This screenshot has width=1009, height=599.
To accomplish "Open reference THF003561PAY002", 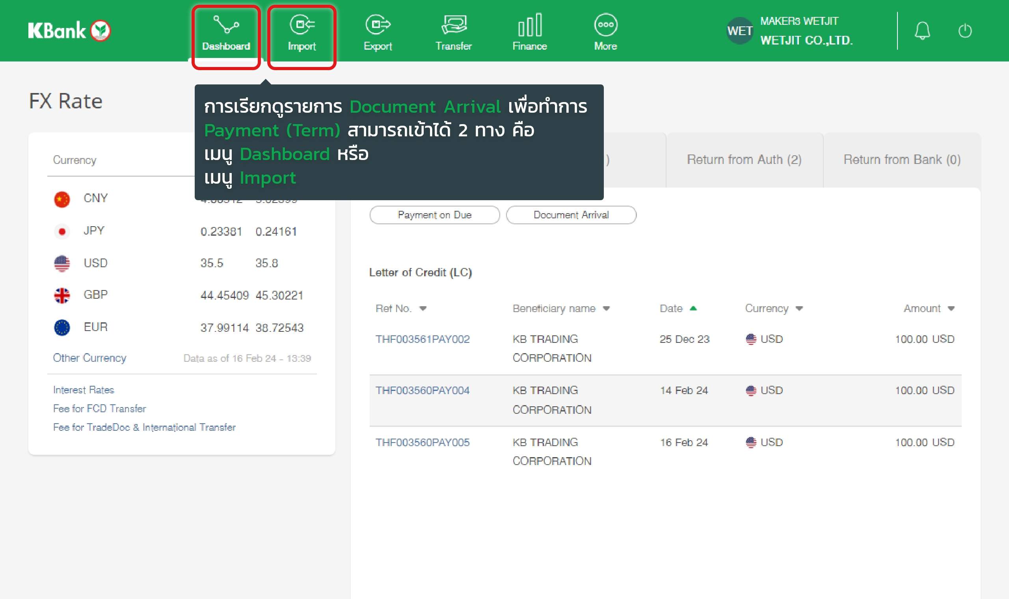I will point(422,339).
